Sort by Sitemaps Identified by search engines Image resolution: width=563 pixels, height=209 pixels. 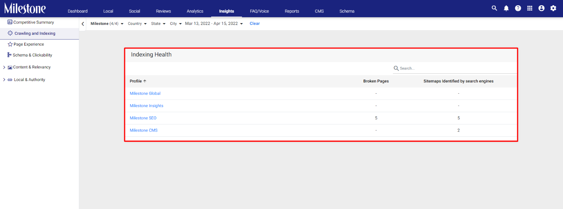(x=458, y=81)
